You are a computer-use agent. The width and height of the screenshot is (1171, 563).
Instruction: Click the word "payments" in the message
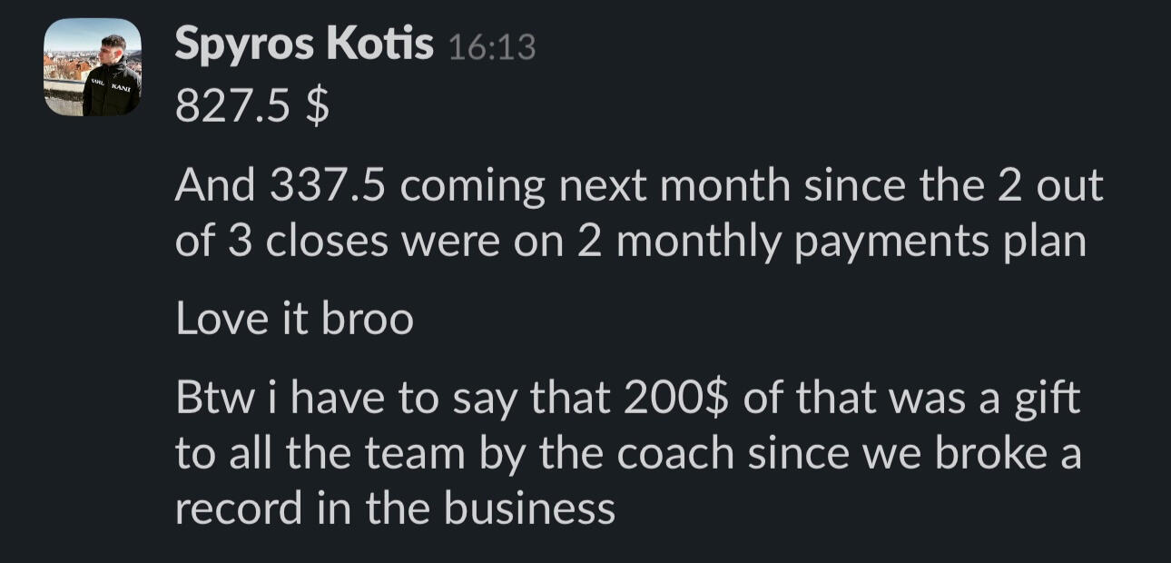[894, 241]
